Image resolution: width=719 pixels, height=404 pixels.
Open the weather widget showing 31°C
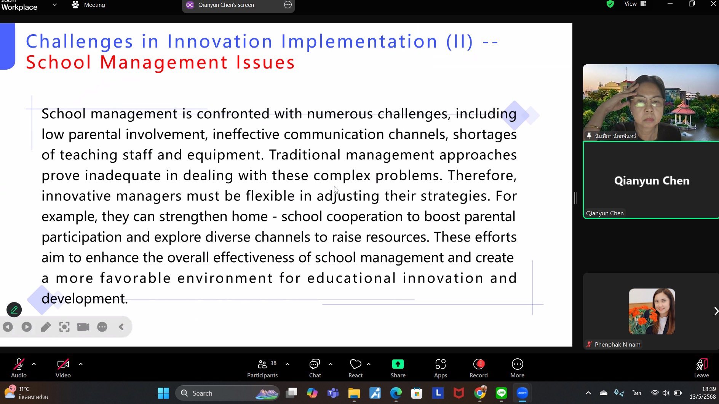(27, 393)
